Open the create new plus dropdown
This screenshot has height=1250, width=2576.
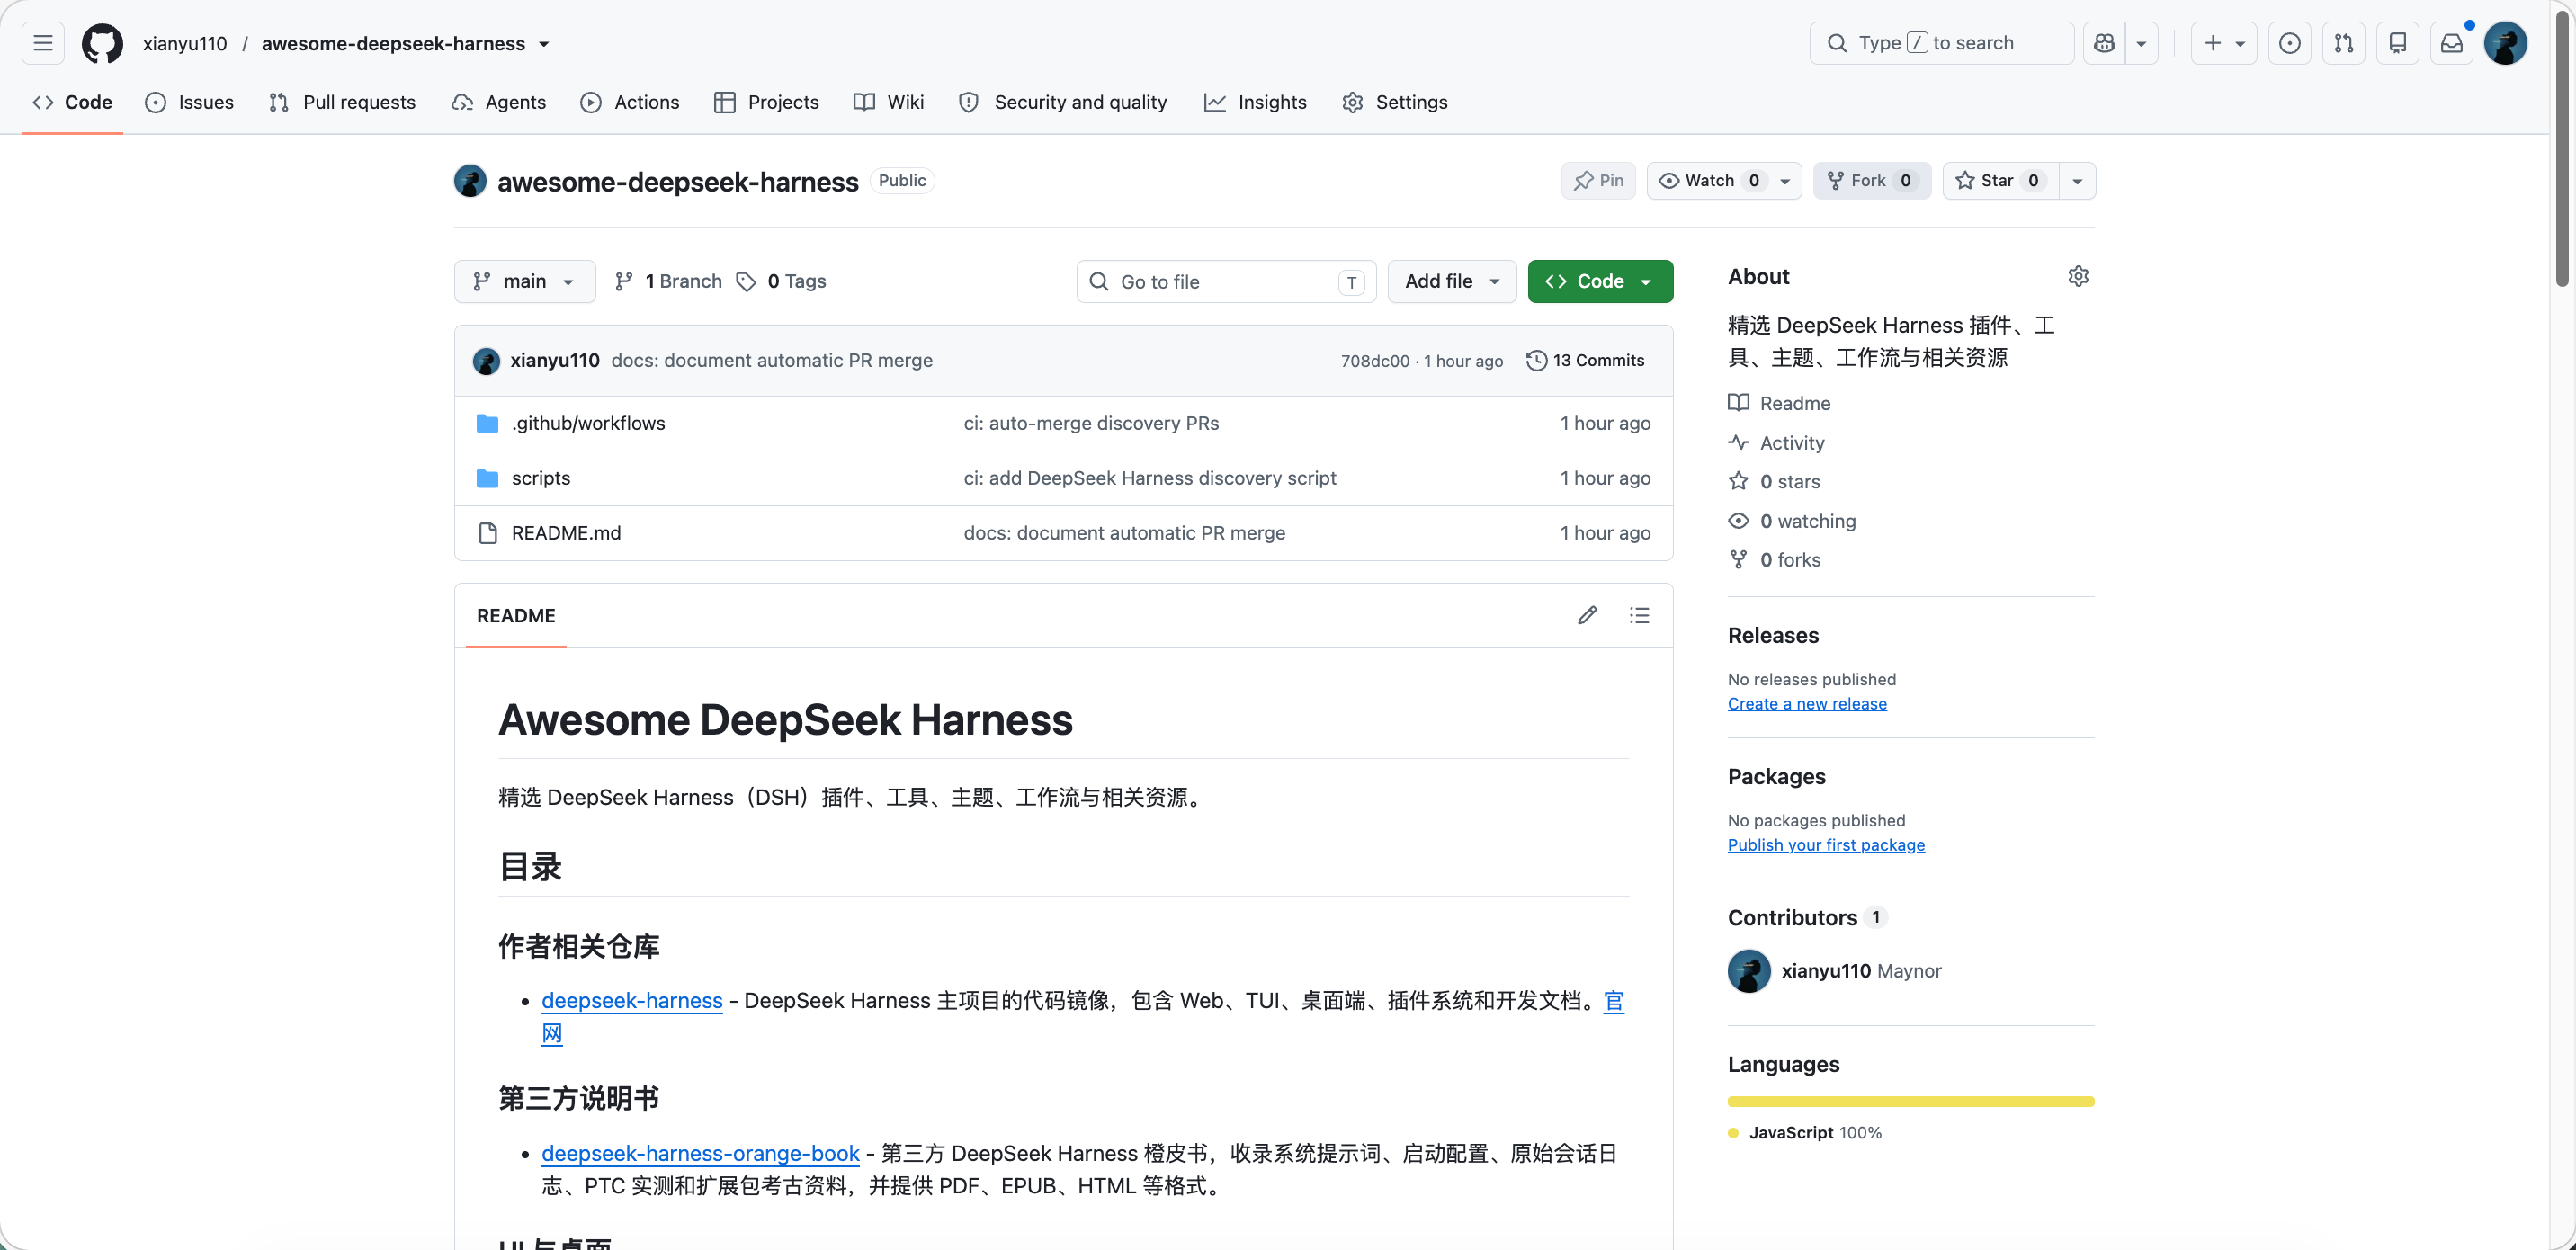(2224, 43)
